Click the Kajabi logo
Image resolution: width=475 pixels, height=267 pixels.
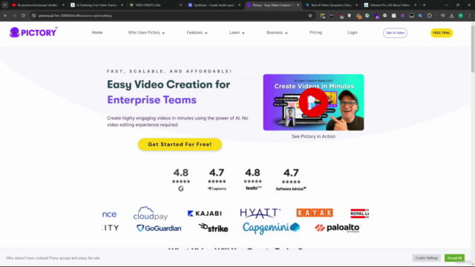205,214
